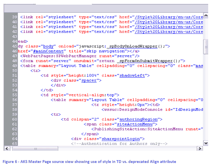Click the Figure 6 caption text
This screenshot has width=214, height=165.
89,162
